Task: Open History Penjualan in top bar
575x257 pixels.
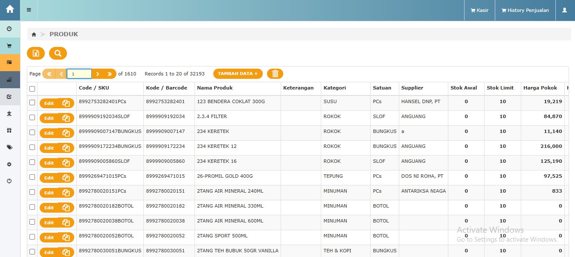Action: click(x=525, y=10)
